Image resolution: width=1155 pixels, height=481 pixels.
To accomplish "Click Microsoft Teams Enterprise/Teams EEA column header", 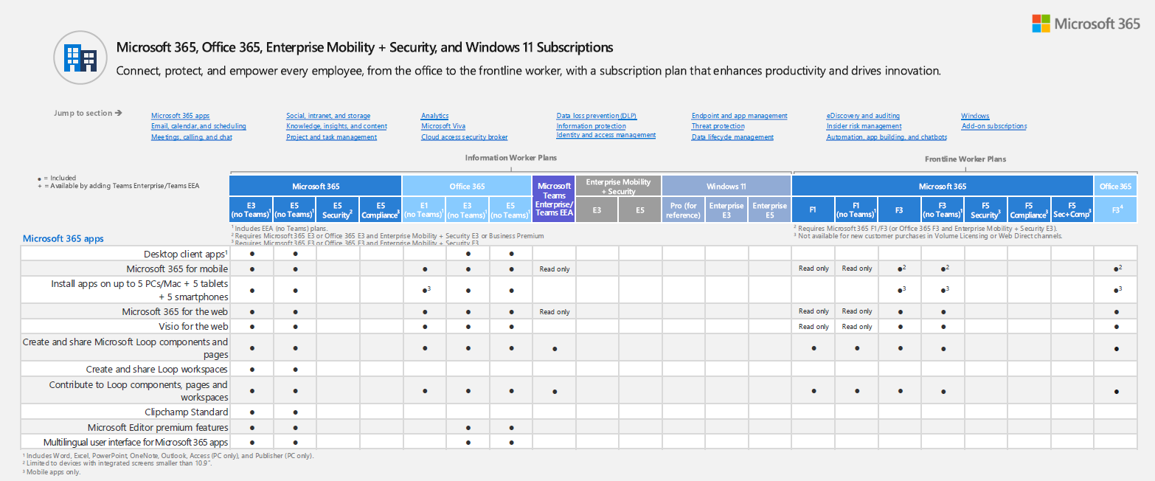I will tap(554, 199).
